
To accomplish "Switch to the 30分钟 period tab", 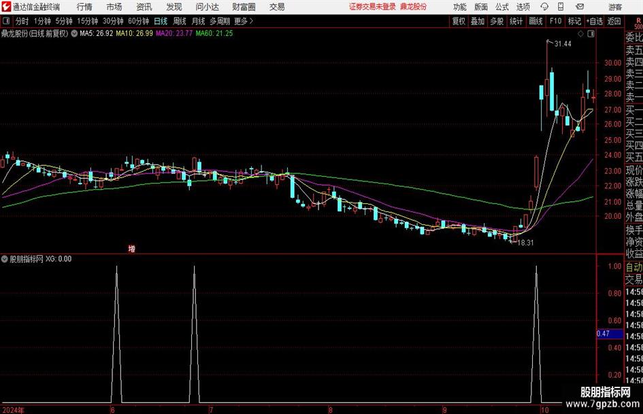I will 113,21.
